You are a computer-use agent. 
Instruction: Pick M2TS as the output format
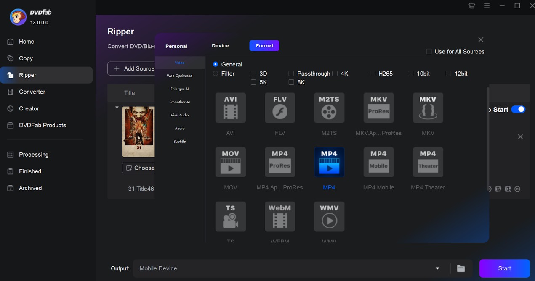coord(329,108)
